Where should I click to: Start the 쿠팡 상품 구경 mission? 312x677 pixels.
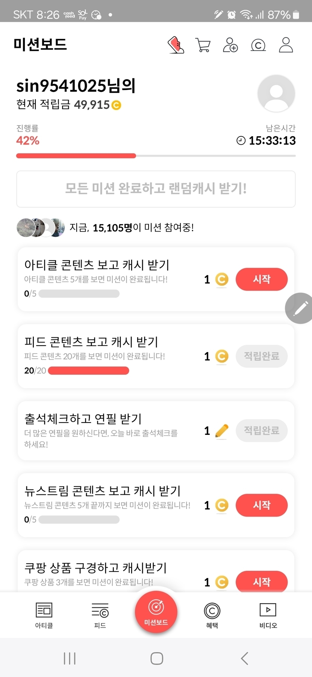tap(262, 582)
